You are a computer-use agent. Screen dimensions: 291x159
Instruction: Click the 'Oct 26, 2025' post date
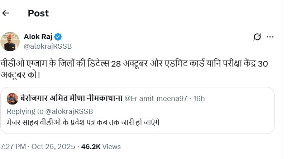point(53,146)
